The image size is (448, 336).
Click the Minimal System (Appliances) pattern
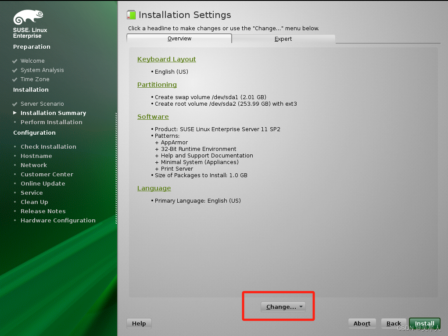(x=200, y=162)
